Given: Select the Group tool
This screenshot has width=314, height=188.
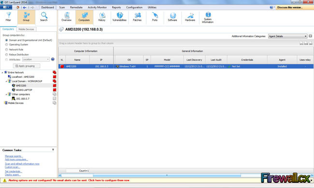Looking at the screenshot, I should [x=26, y=17].
